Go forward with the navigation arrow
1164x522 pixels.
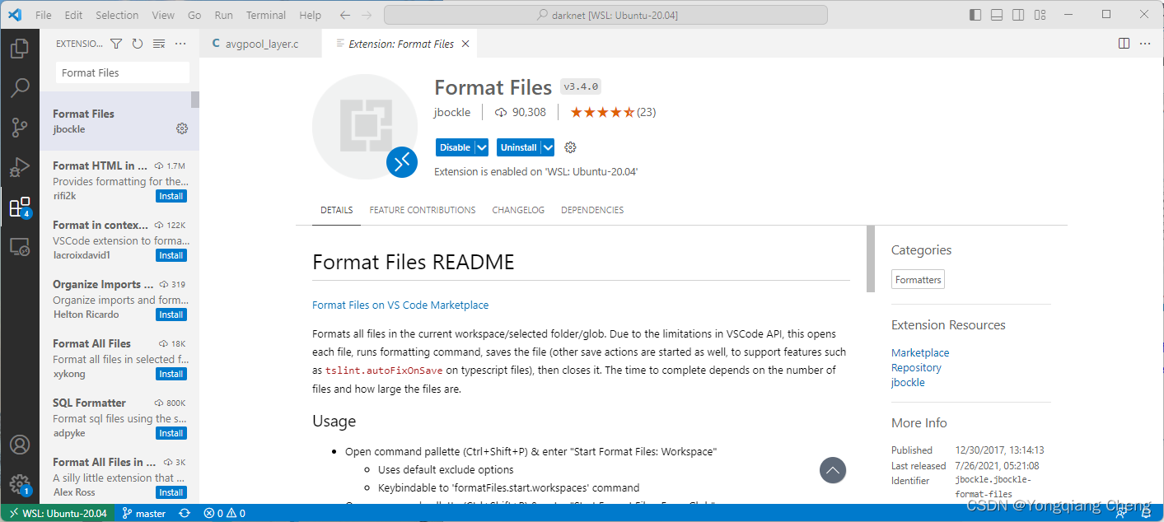pyautogui.click(x=367, y=15)
